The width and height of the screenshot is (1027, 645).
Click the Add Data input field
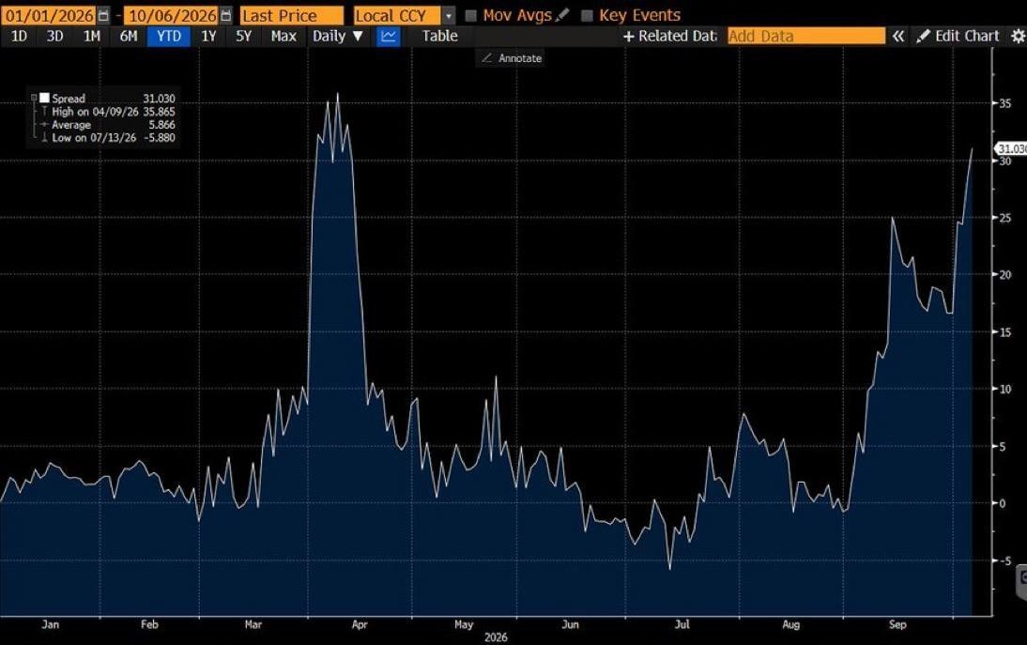(806, 36)
